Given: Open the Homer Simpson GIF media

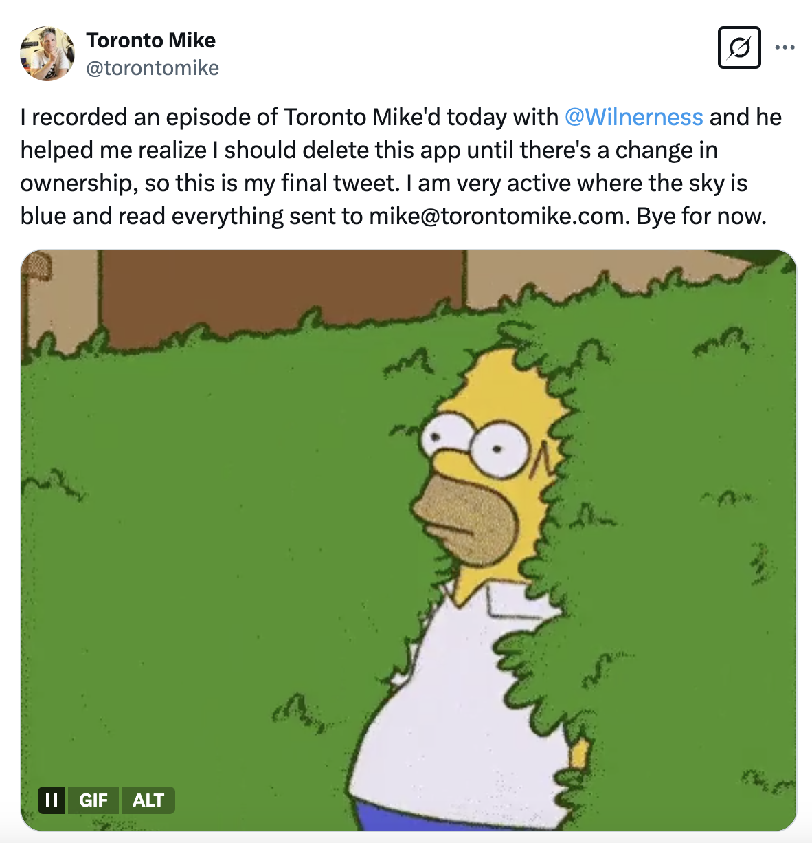Looking at the screenshot, I should [408, 540].
